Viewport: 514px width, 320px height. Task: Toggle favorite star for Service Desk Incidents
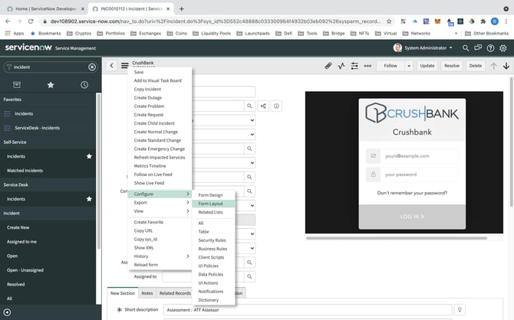(x=89, y=199)
